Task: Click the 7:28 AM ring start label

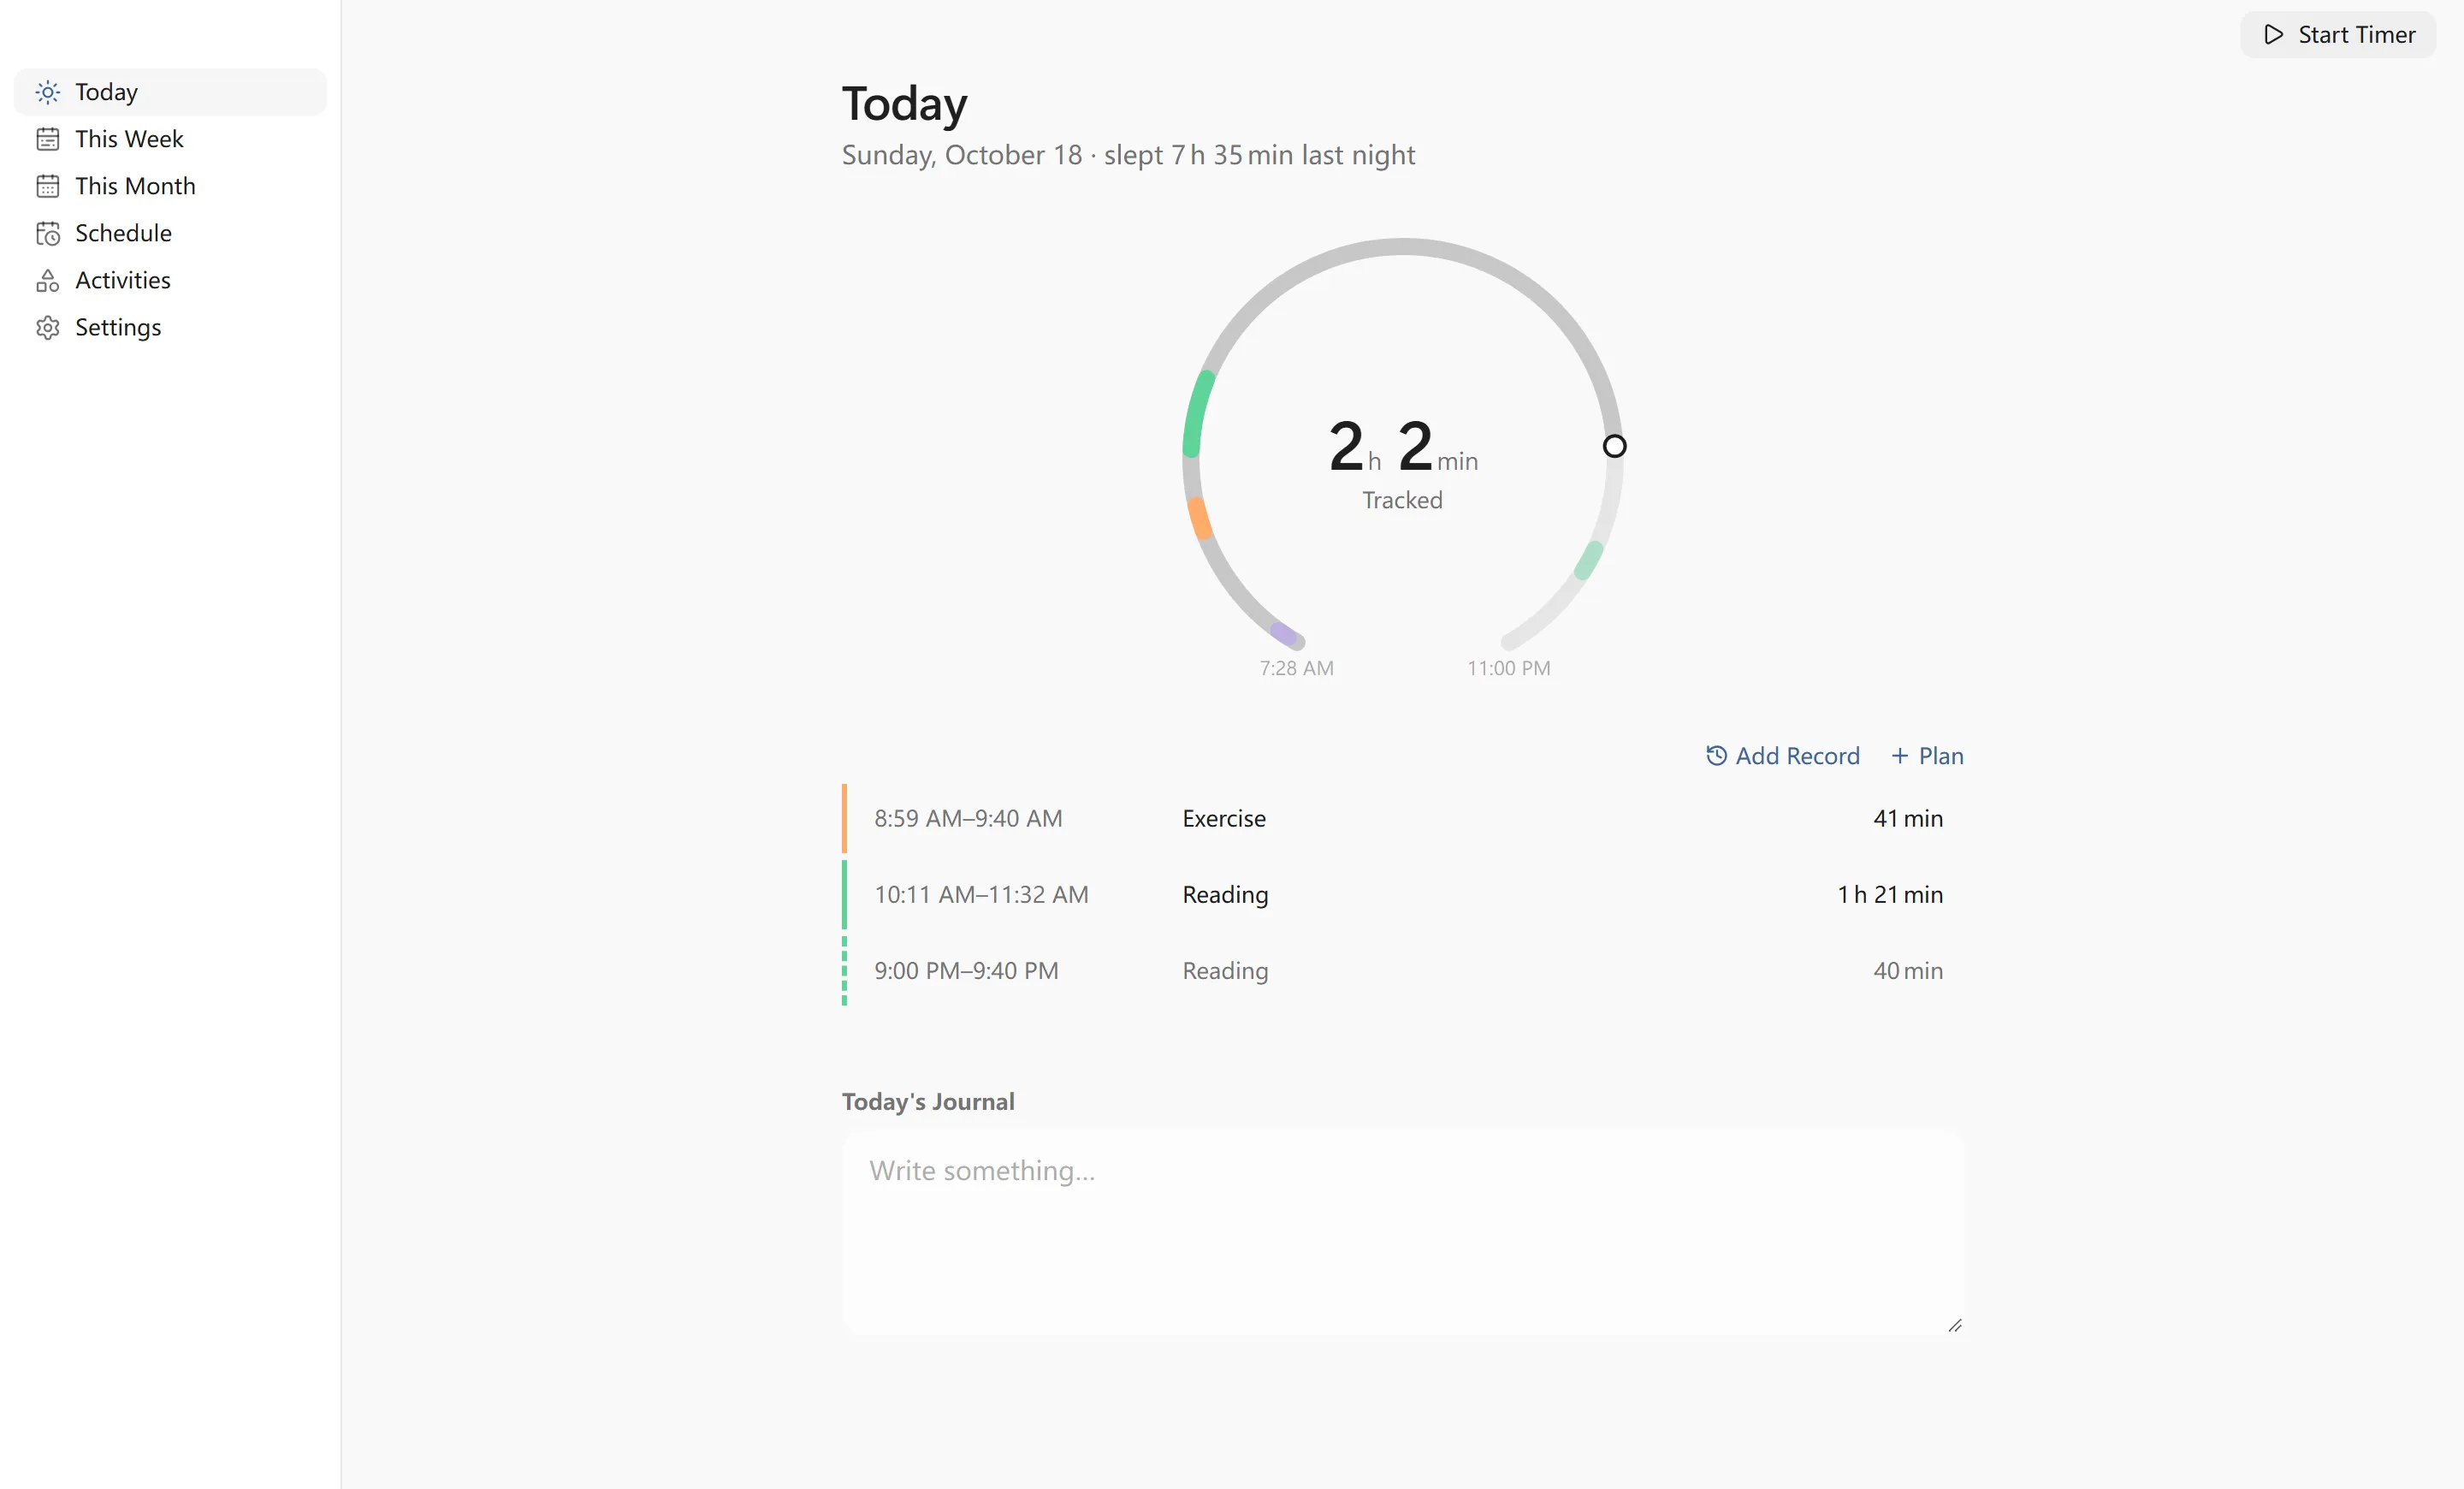Action: (x=1296, y=668)
